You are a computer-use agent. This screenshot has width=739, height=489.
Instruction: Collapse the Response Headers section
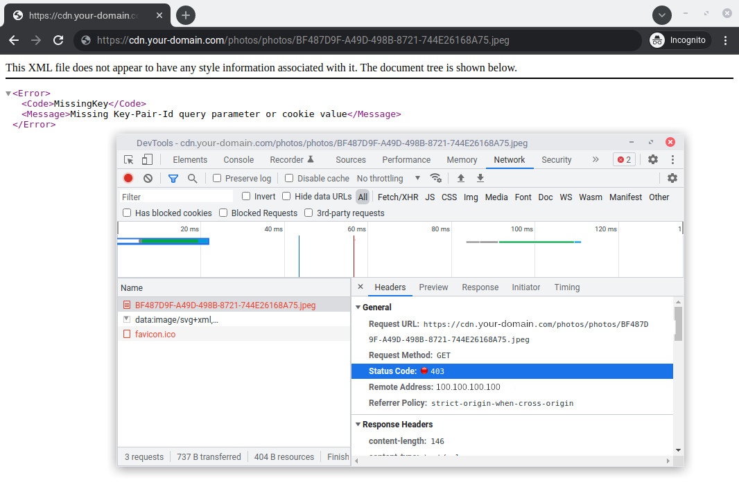coord(358,425)
